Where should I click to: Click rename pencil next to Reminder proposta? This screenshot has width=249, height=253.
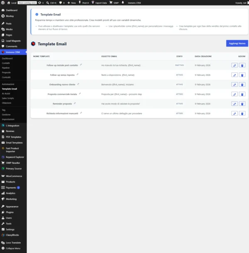[75, 103]
